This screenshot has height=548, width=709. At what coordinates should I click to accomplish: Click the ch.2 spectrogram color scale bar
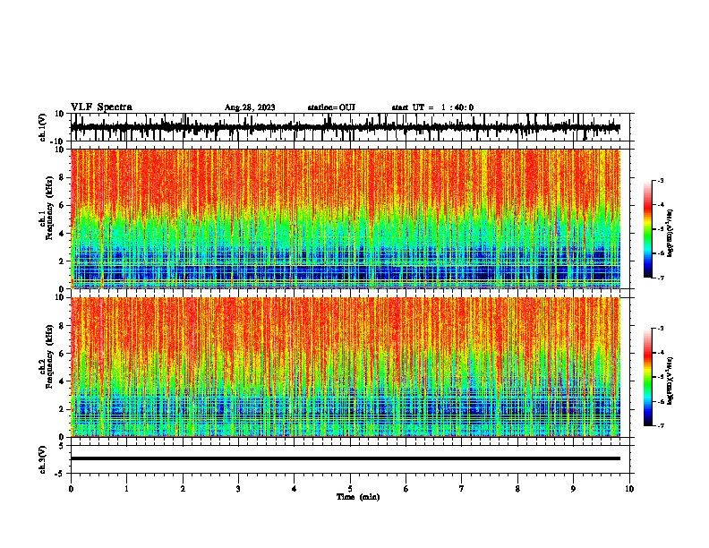[x=648, y=377]
